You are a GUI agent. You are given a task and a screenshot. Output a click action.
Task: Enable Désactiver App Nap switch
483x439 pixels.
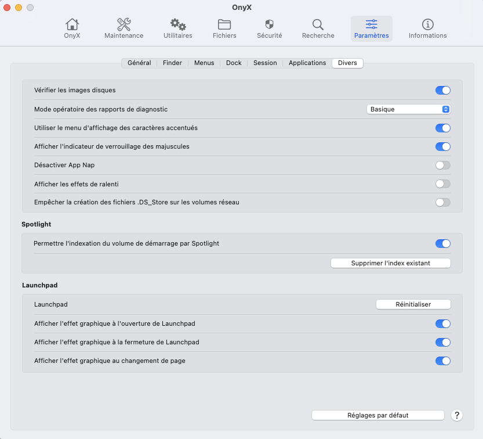pyautogui.click(x=443, y=165)
